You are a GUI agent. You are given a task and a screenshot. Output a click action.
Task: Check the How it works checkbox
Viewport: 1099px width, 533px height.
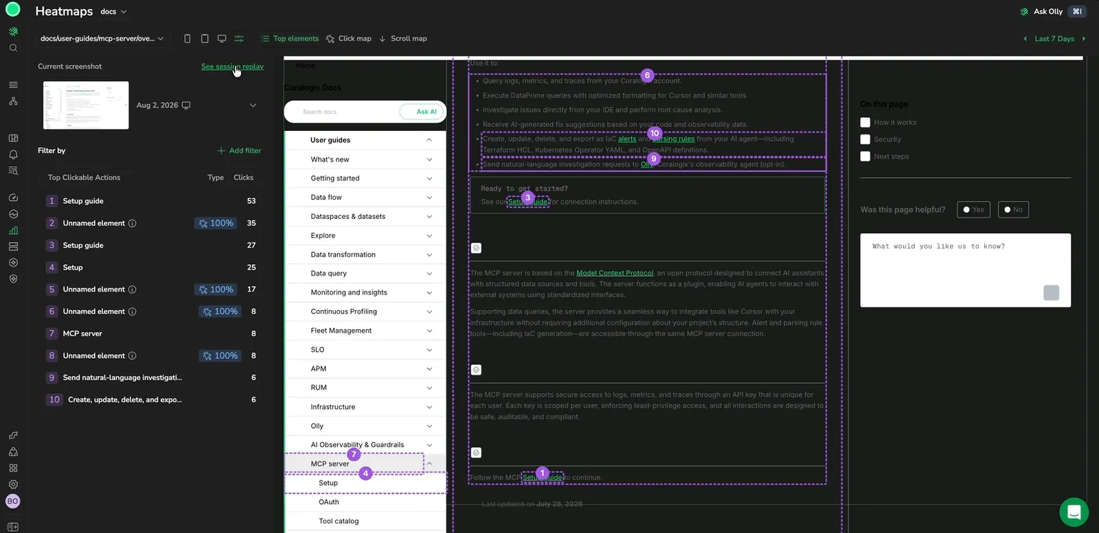865,122
